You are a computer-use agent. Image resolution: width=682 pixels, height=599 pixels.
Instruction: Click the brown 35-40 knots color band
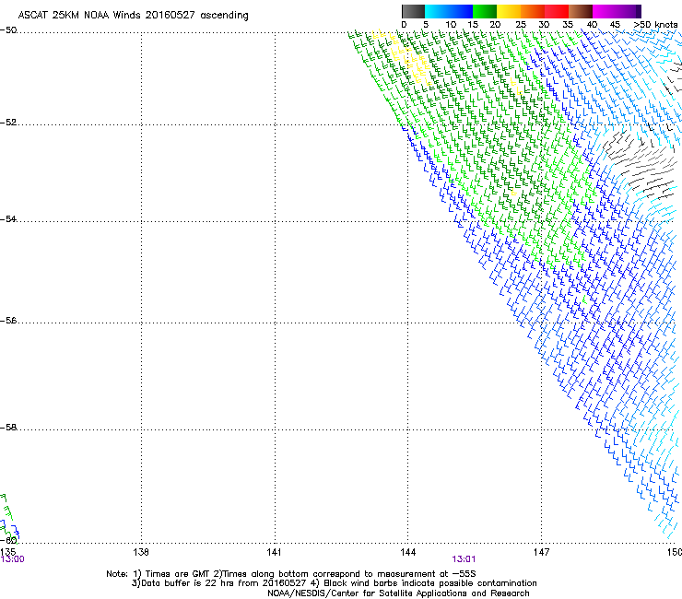(x=581, y=11)
